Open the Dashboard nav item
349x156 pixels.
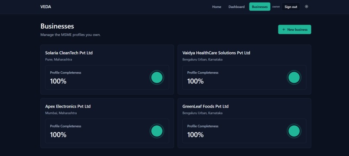click(x=236, y=7)
